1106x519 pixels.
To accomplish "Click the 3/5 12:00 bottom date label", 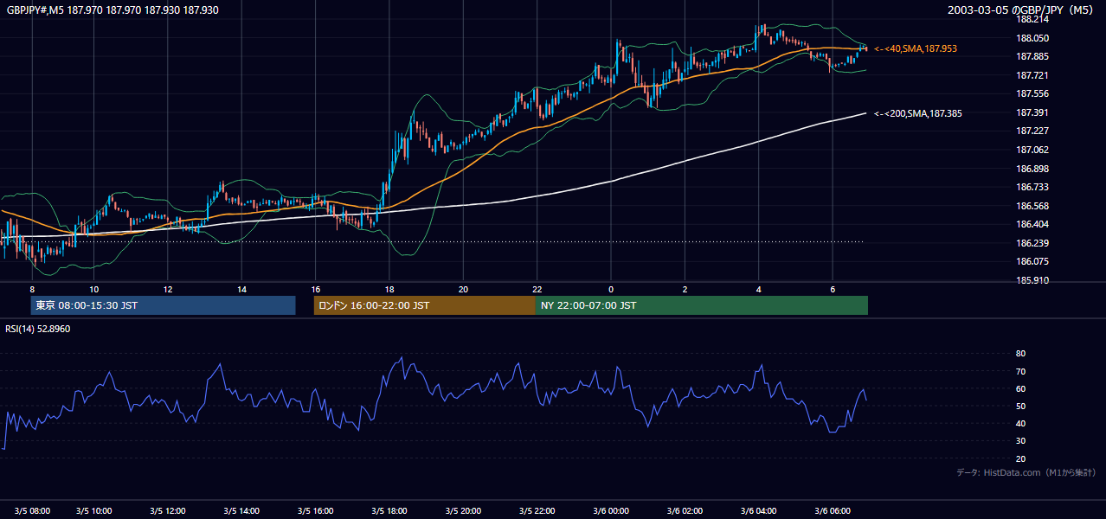I will pos(170,511).
